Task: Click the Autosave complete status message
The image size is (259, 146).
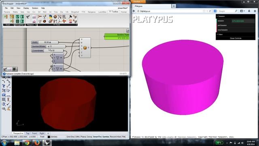Action: click(20, 74)
